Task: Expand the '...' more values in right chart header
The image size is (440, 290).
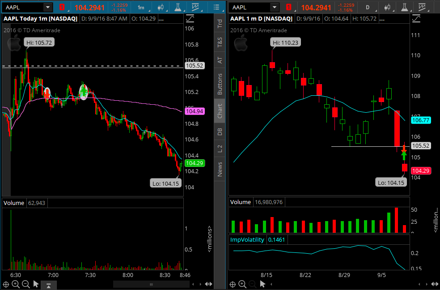Action: click(382, 19)
